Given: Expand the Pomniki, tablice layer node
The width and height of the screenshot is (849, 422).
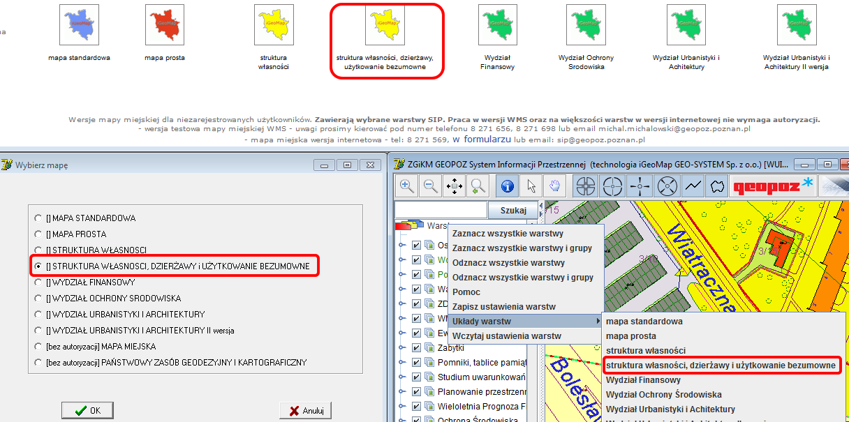Looking at the screenshot, I should (x=402, y=362).
